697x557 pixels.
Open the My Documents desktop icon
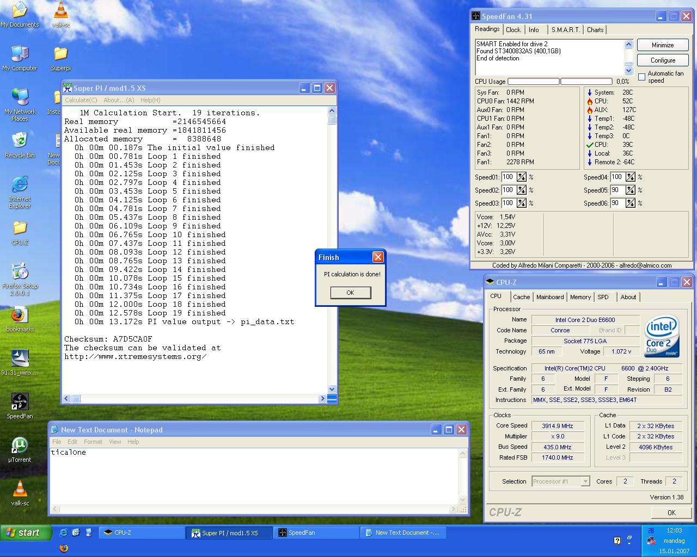20,15
